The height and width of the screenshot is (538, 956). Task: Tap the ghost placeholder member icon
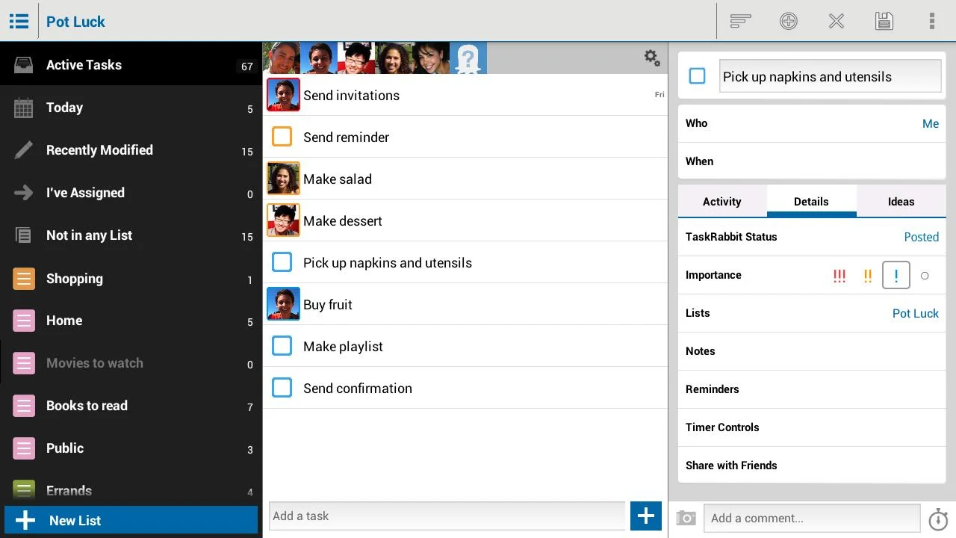[x=468, y=58]
